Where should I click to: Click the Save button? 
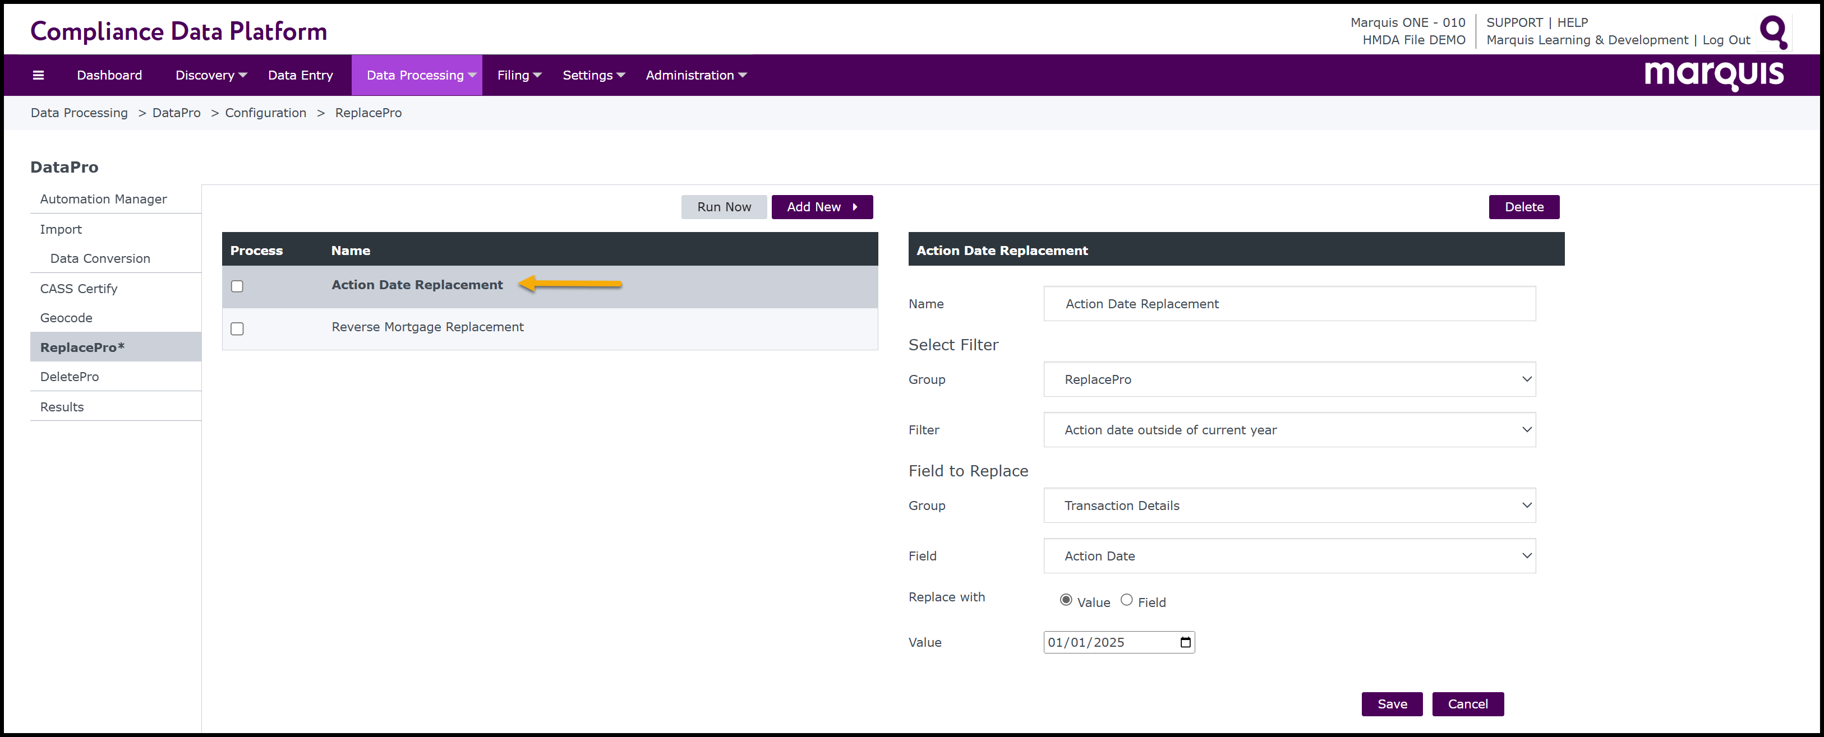(x=1392, y=704)
